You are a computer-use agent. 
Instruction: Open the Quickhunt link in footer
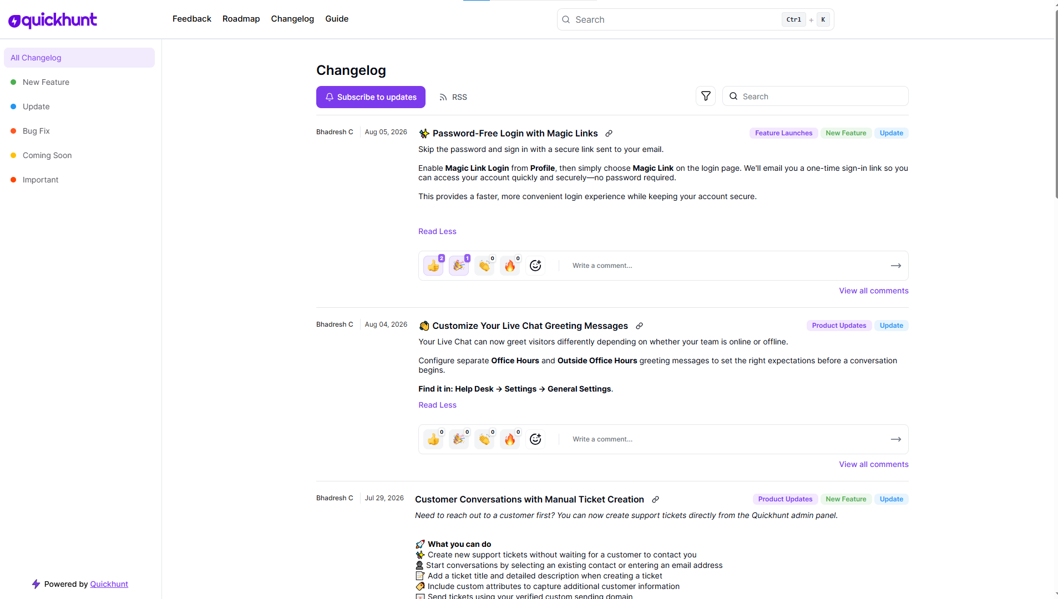pyautogui.click(x=109, y=584)
